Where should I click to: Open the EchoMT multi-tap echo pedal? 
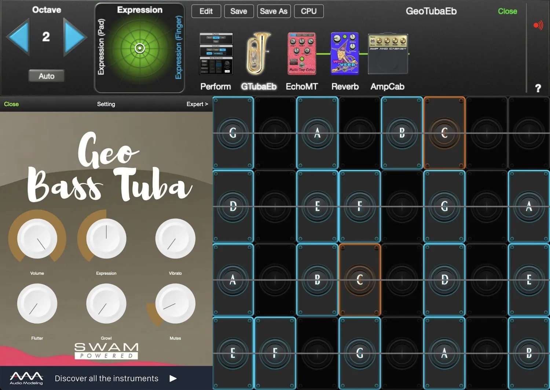302,53
